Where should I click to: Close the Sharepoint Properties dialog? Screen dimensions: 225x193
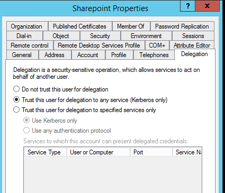[207, 6]
